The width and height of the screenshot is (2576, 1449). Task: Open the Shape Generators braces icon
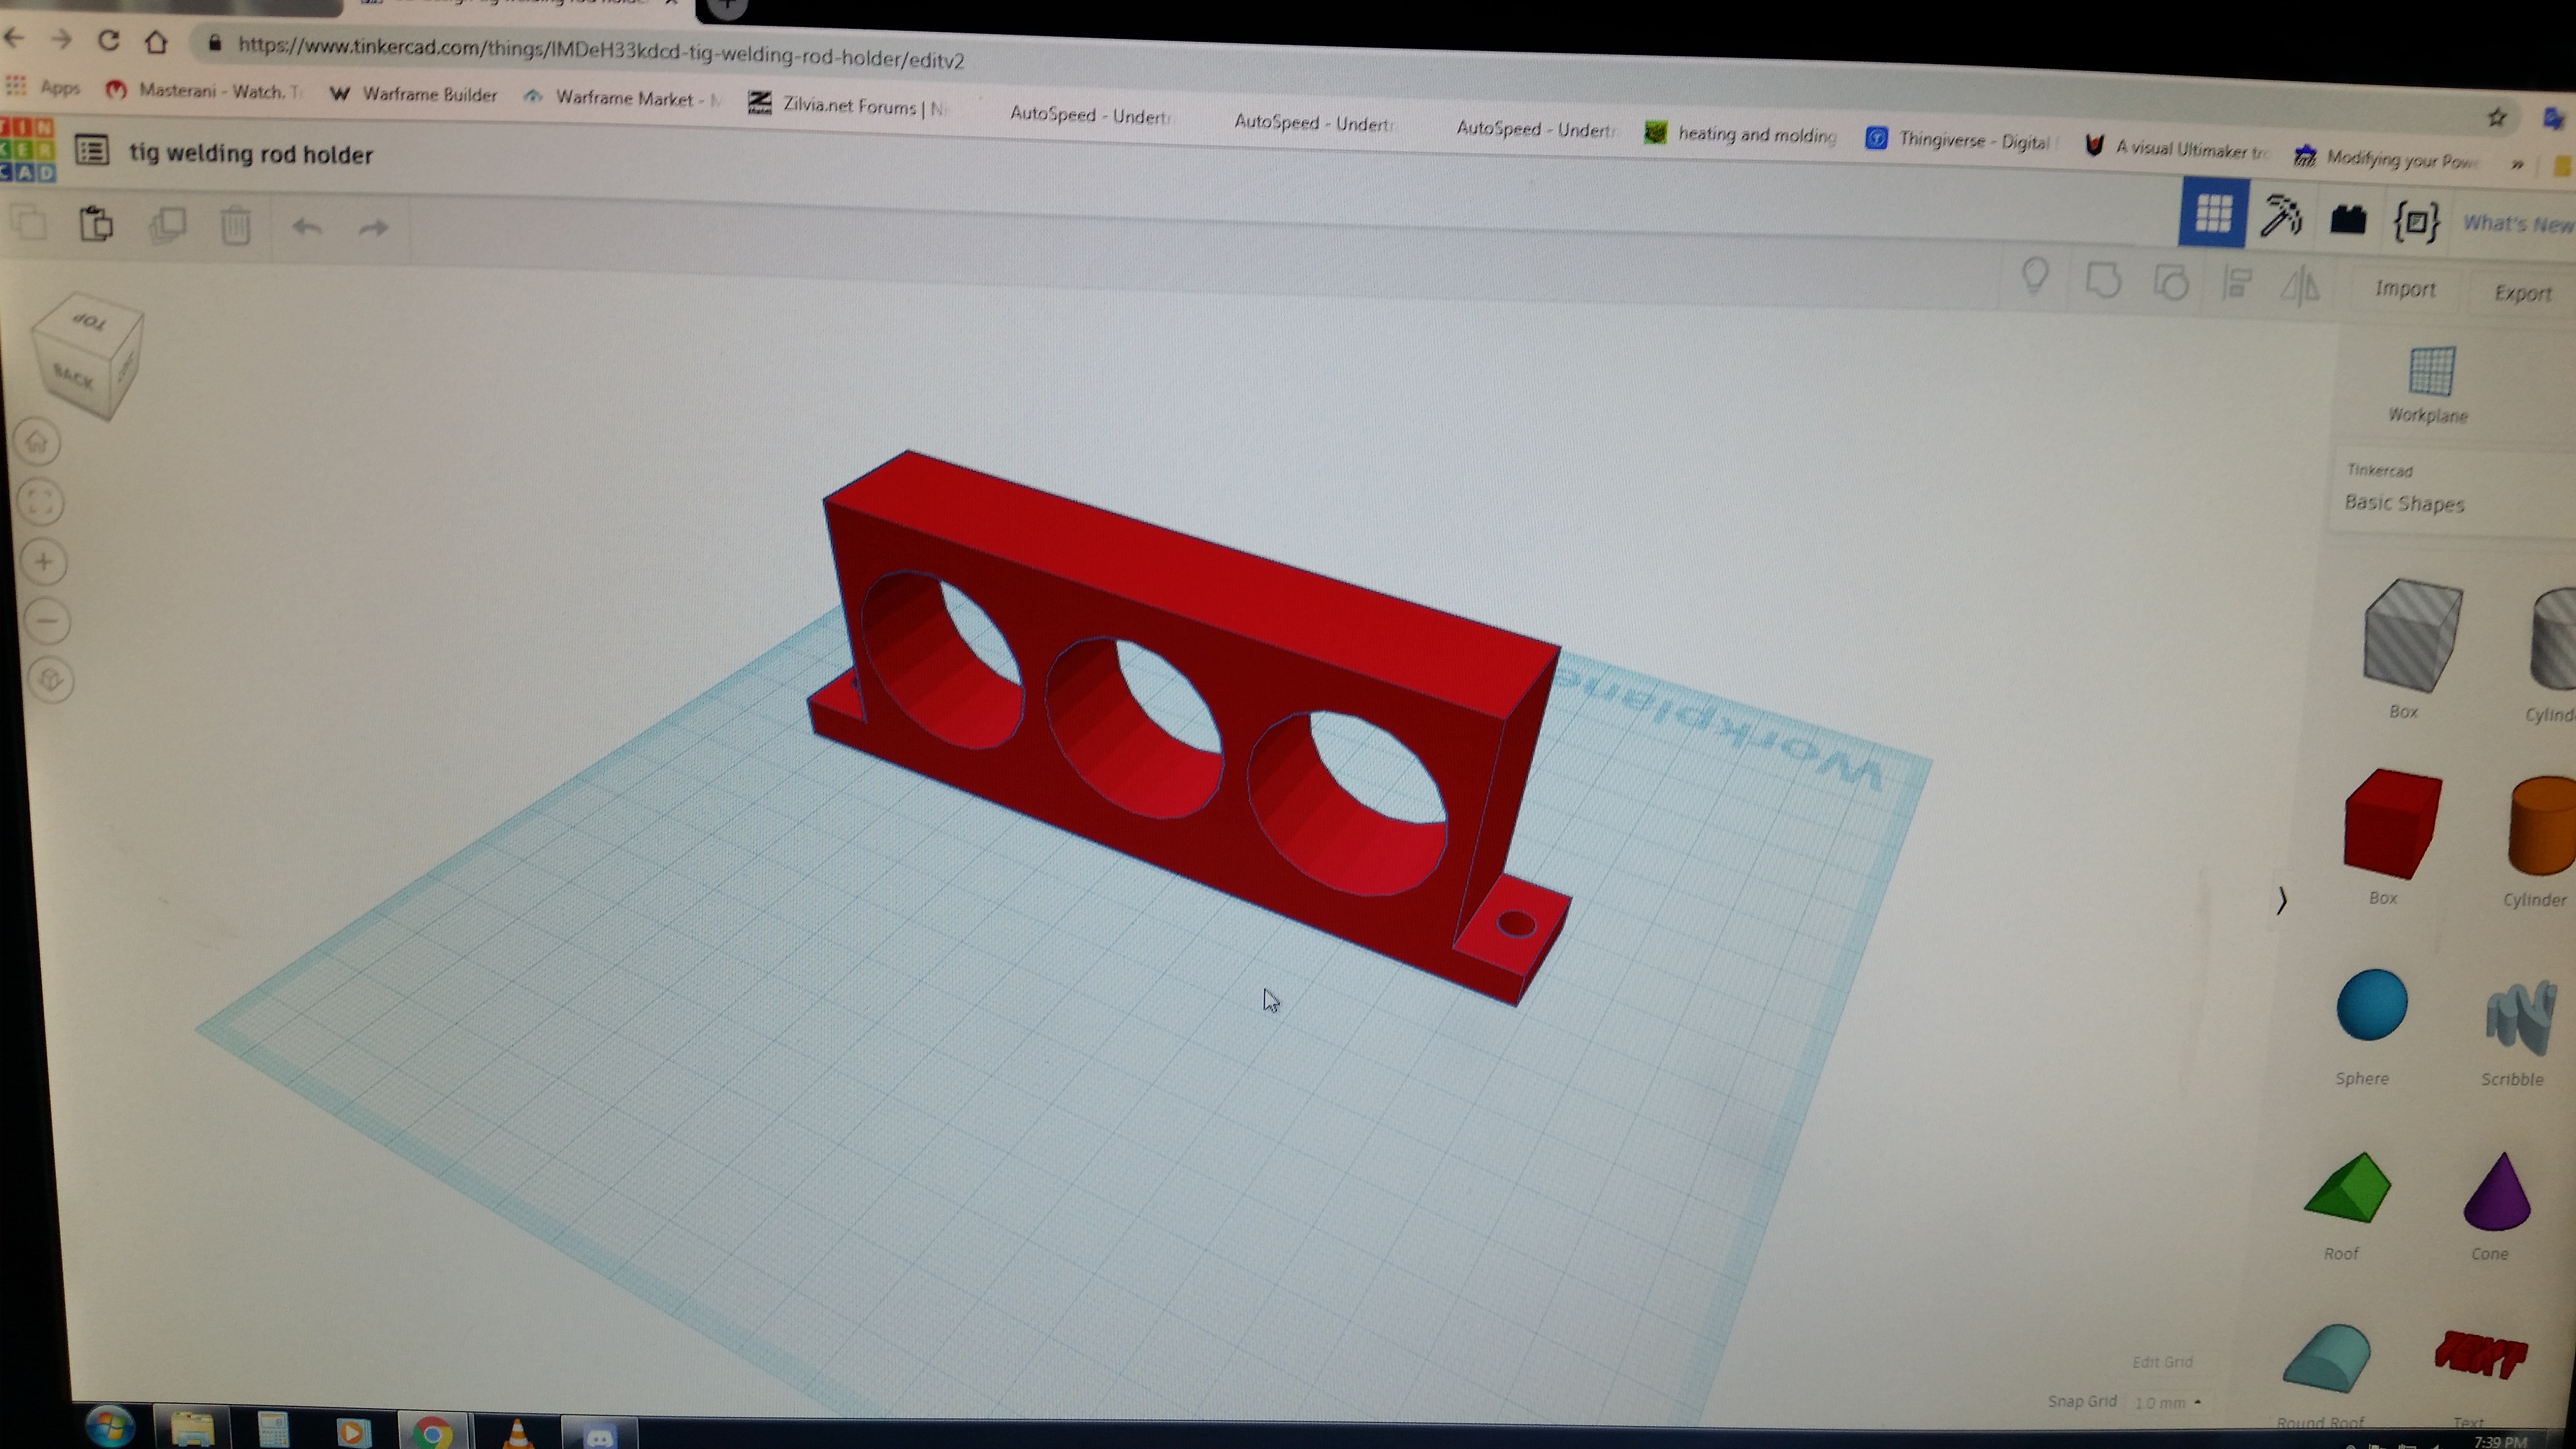coord(2416,221)
